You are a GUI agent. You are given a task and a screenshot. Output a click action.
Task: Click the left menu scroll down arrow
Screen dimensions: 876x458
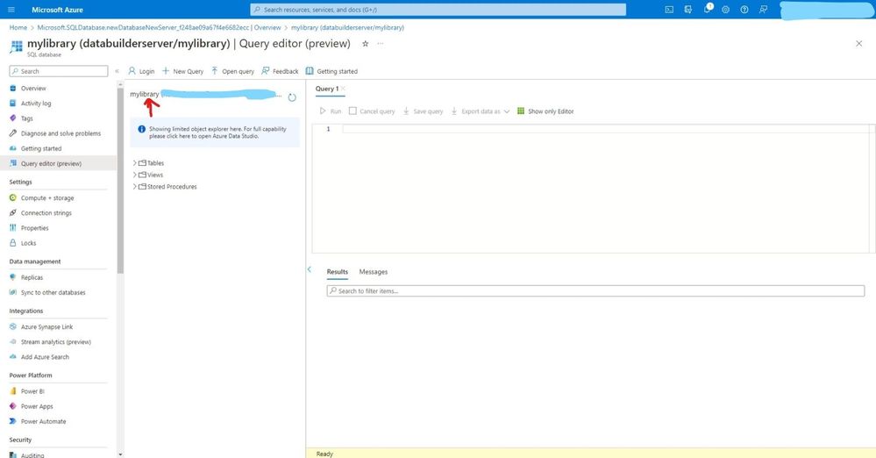pos(120,454)
